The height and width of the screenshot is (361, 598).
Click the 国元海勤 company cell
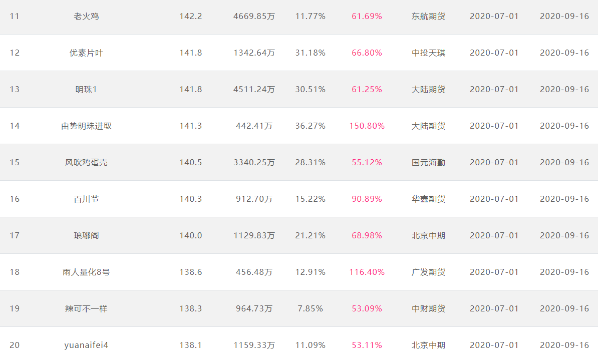tap(428, 163)
